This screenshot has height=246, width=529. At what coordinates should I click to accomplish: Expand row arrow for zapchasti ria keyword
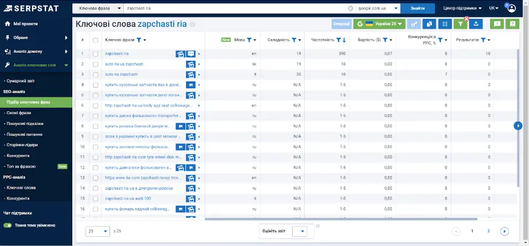(x=199, y=53)
